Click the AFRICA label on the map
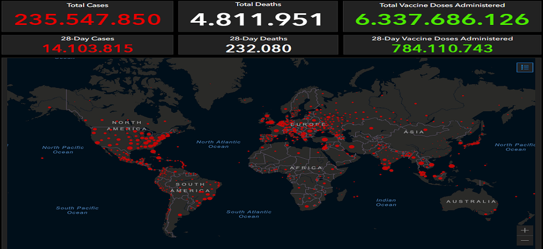This screenshot has height=249, width=543. (304, 168)
